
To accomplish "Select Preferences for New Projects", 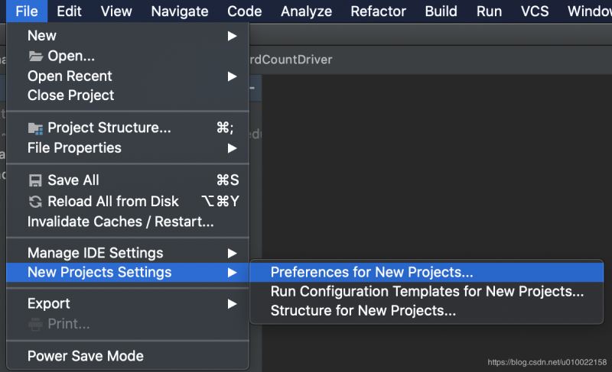I will tap(372, 272).
